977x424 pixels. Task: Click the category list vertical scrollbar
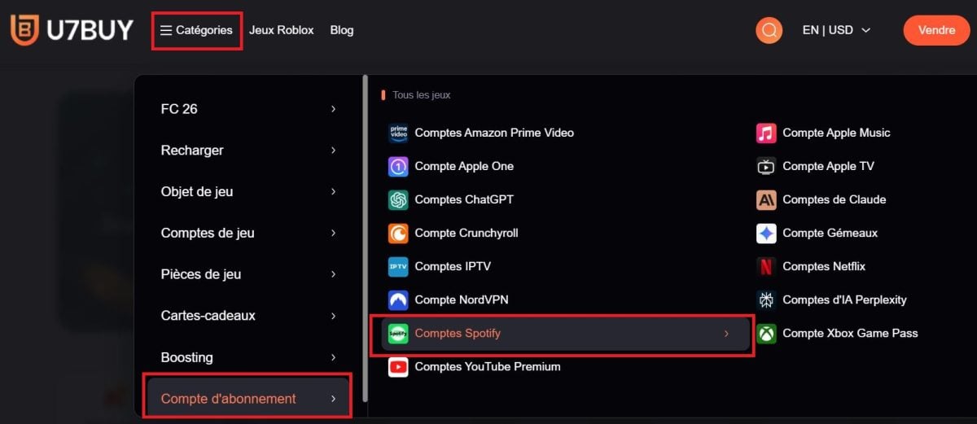[365, 238]
